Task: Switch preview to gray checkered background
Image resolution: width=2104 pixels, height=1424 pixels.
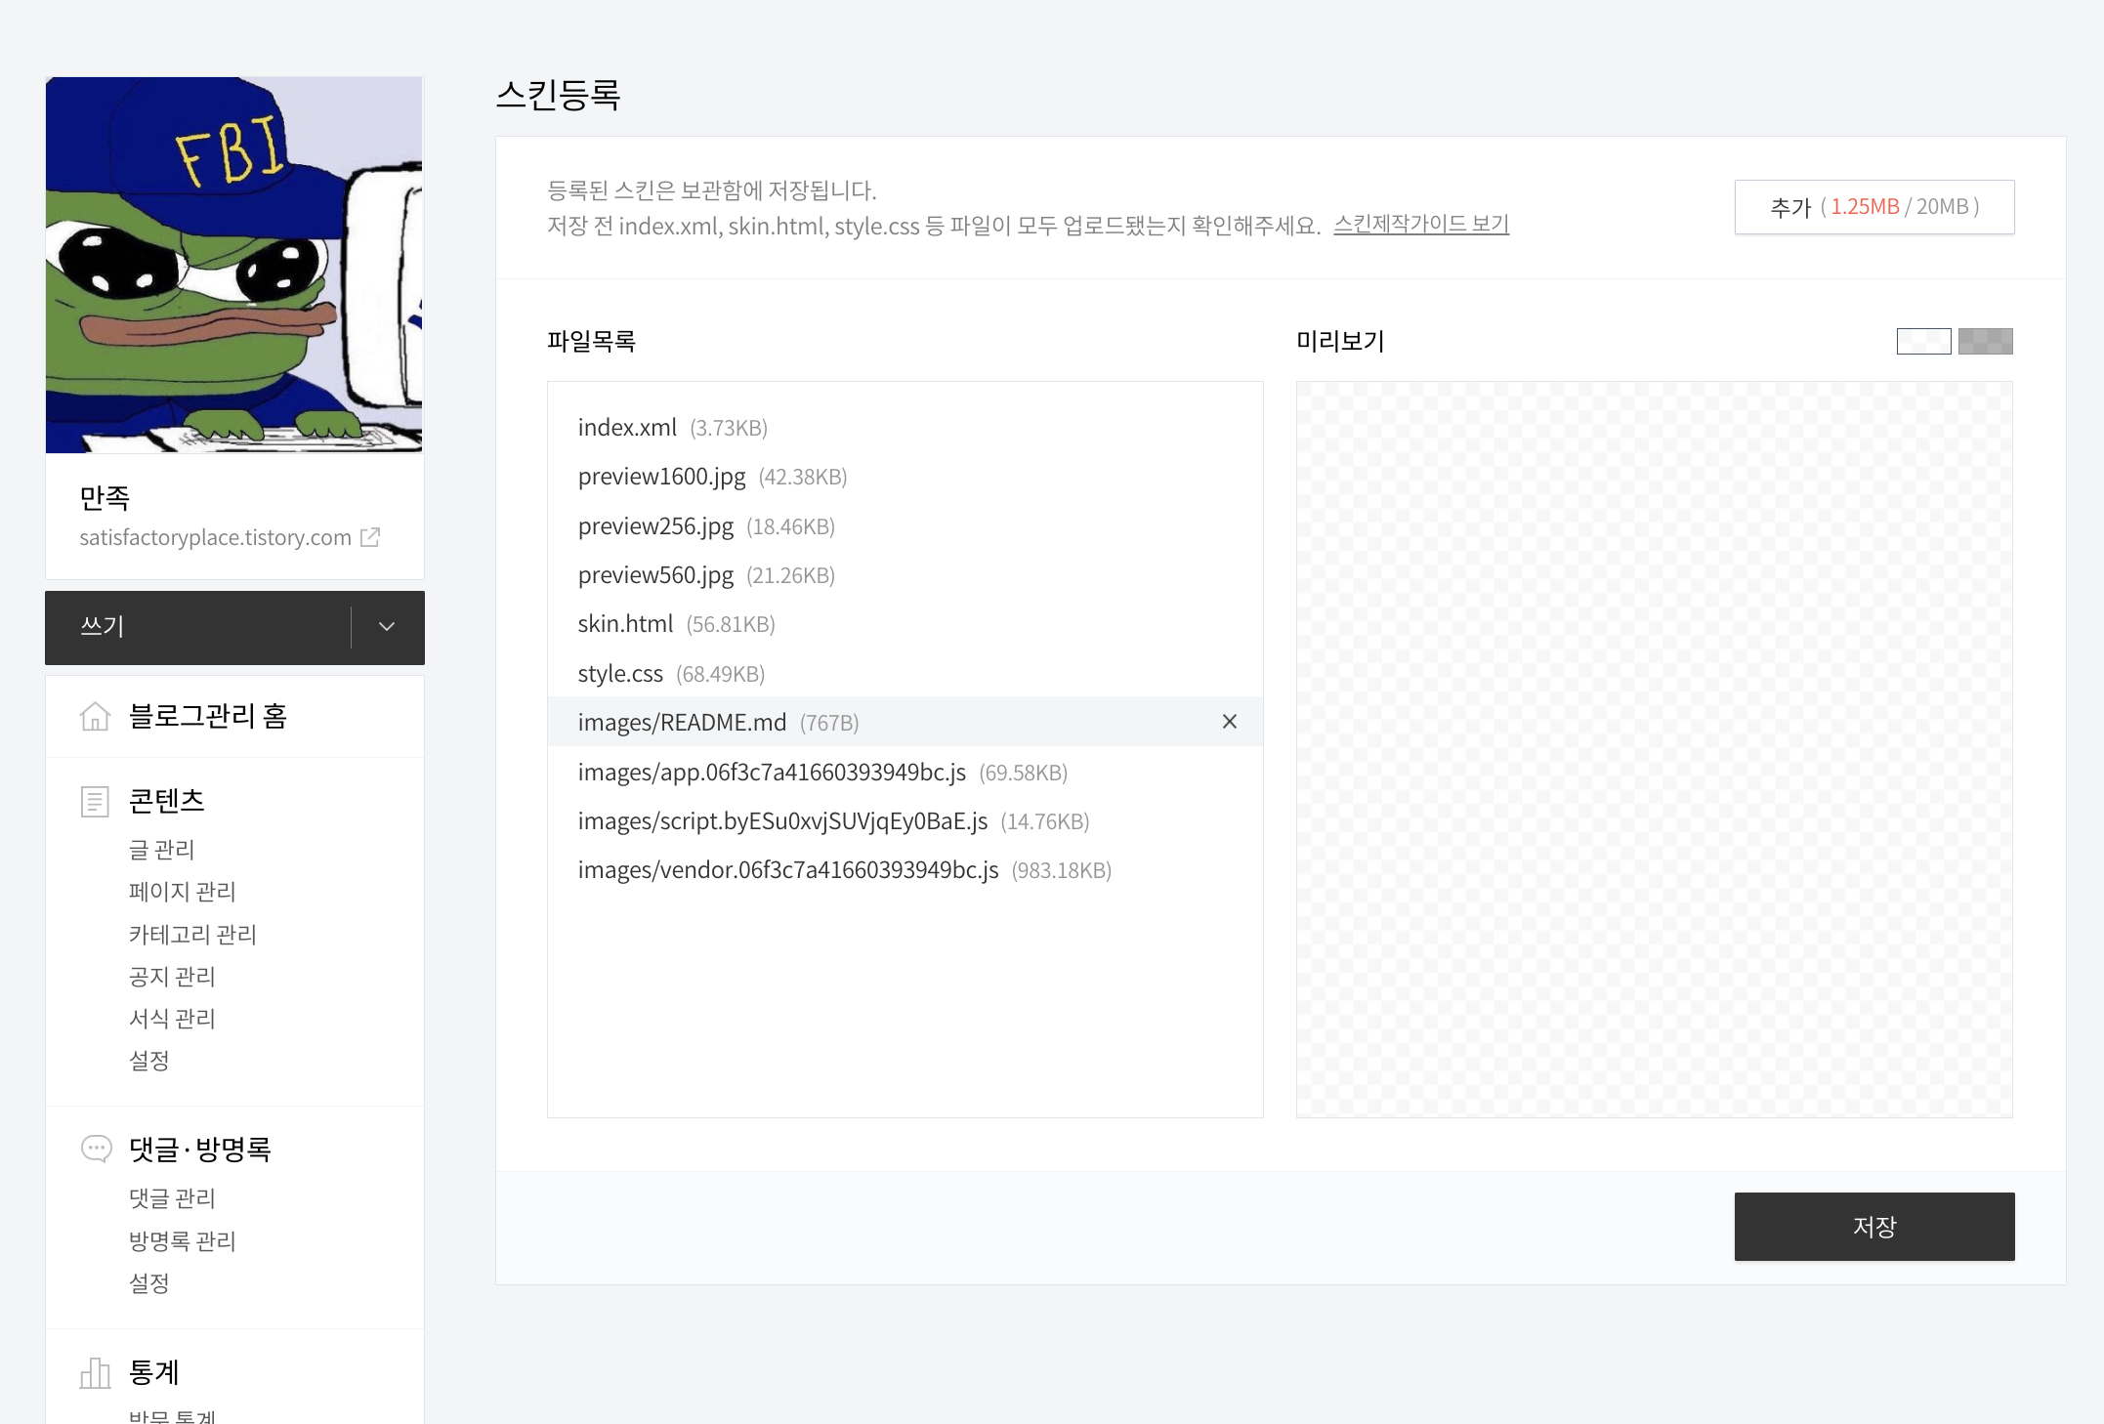Action: coord(1985,341)
